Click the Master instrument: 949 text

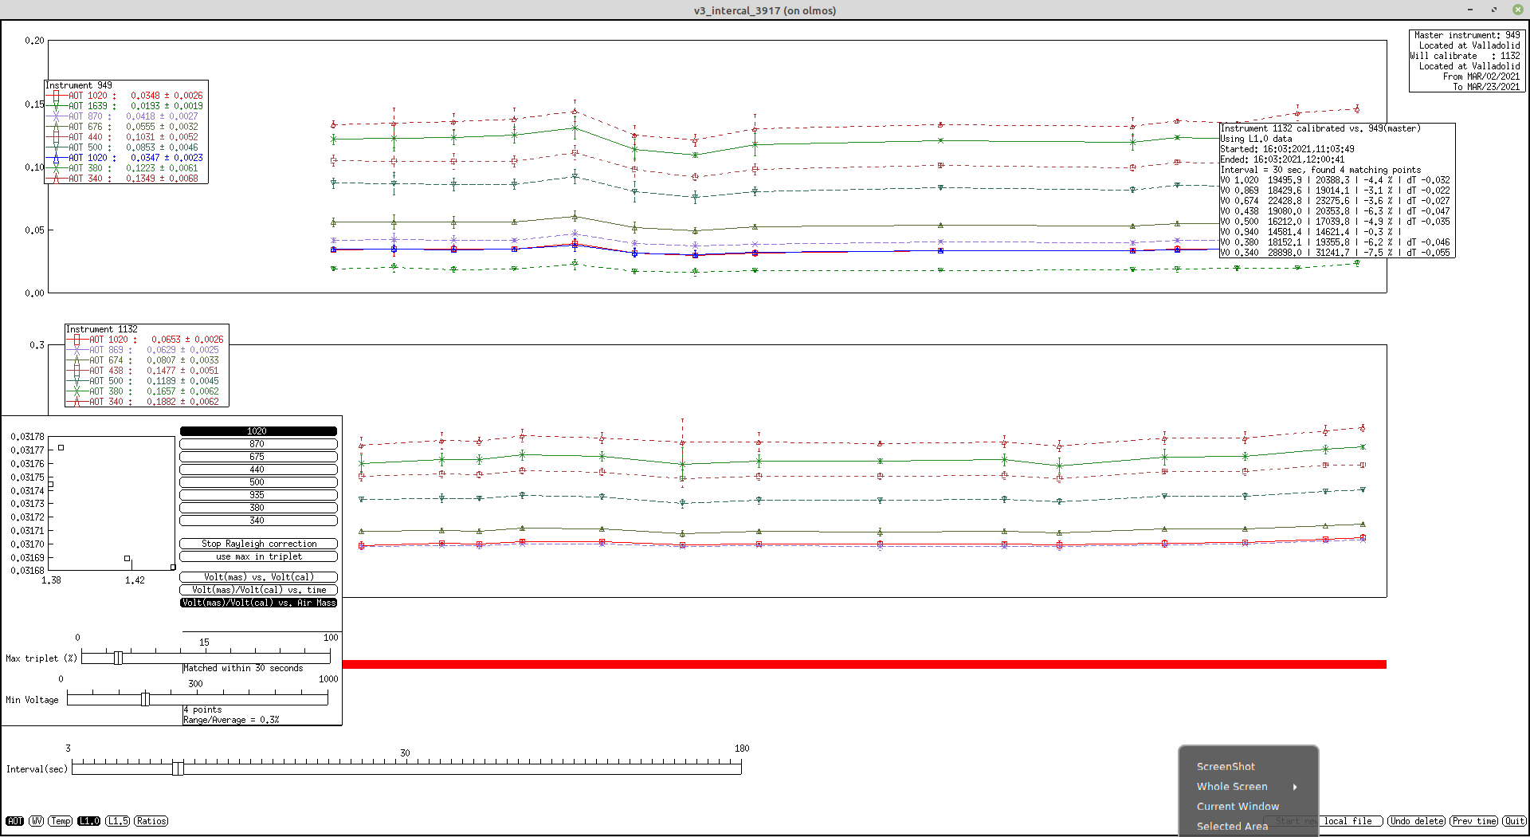tap(1467, 35)
